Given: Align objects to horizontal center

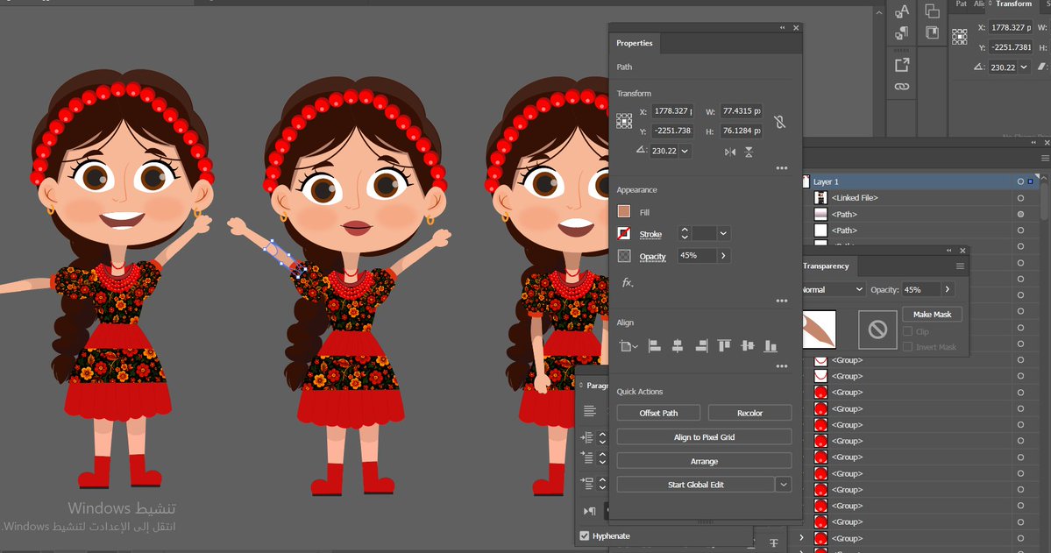Looking at the screenshot, I should [678, 346].
